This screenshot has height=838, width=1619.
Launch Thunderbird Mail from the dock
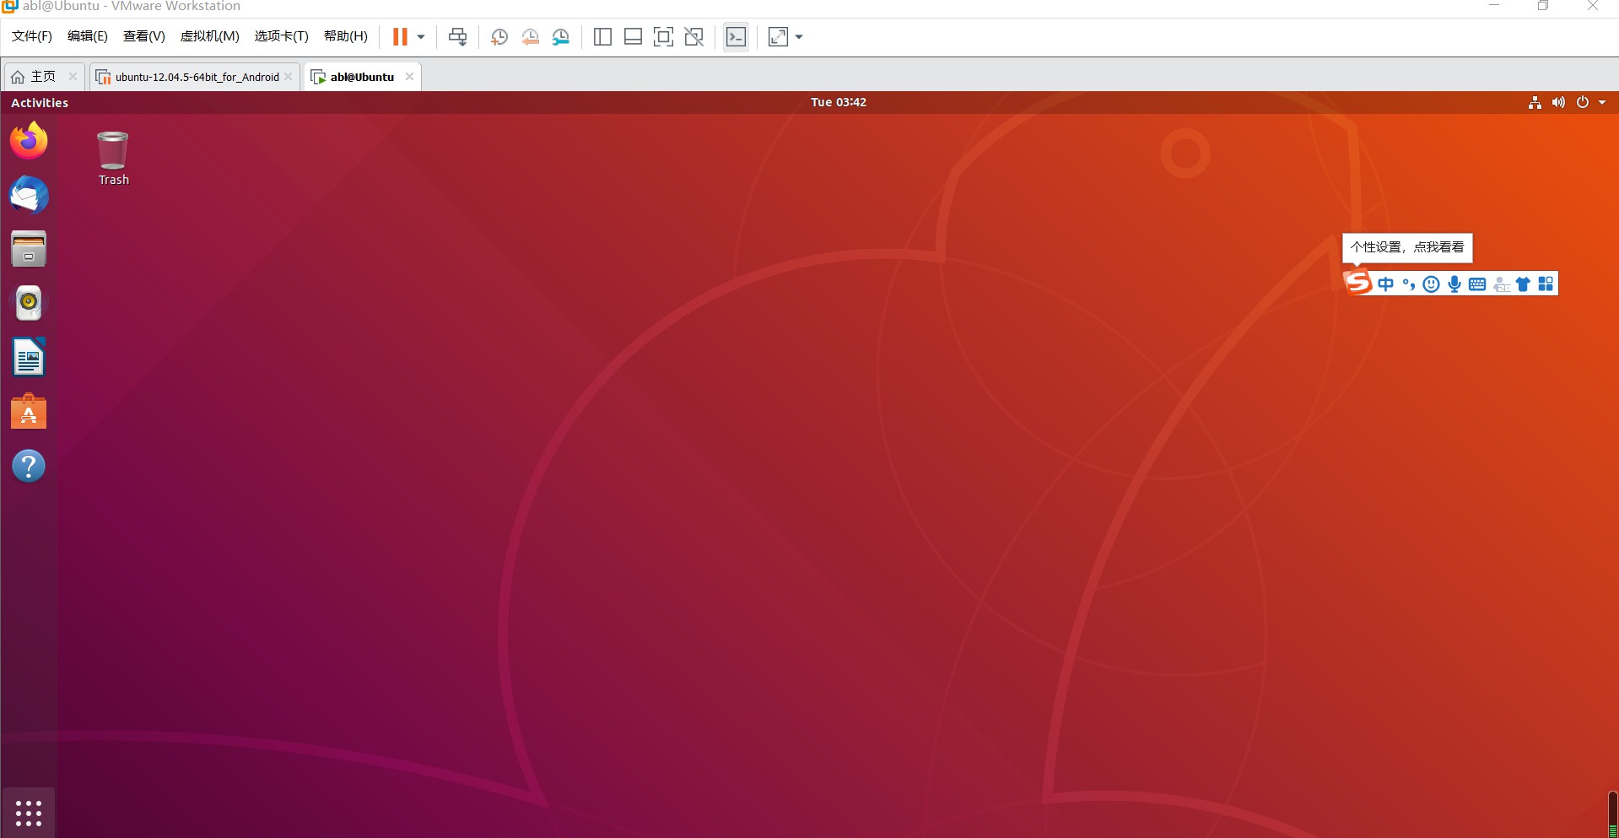pyautogui.click(x=29, y=195)
